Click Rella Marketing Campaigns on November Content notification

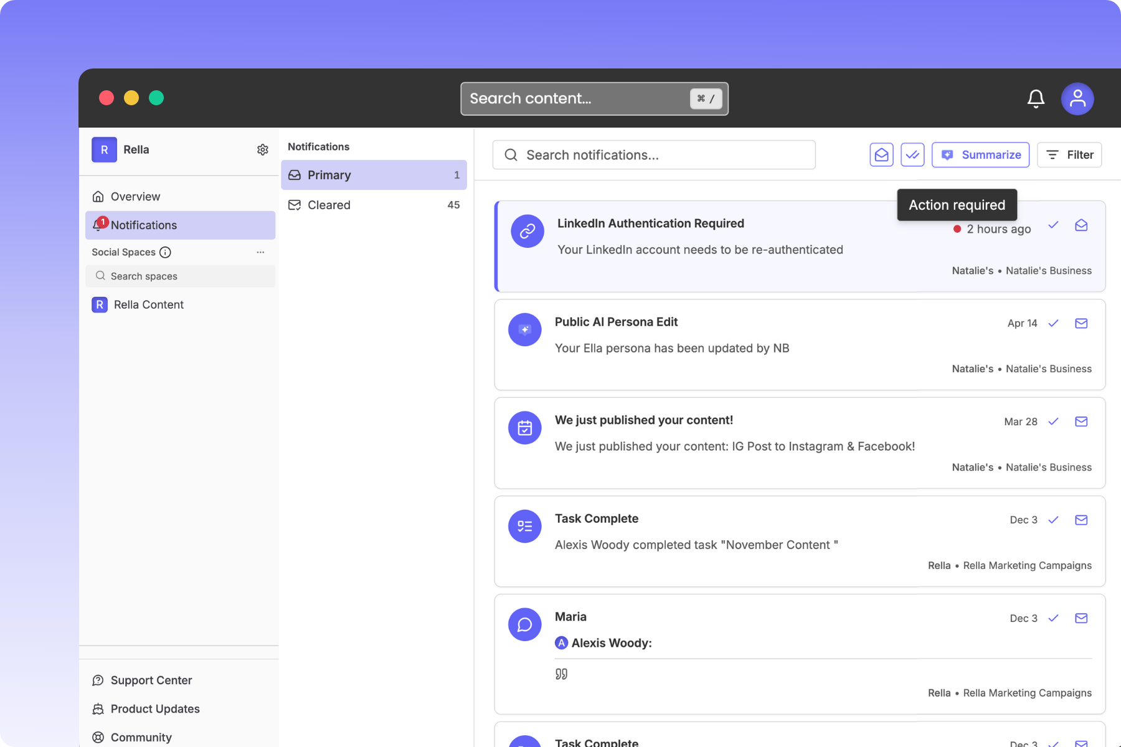point(1028,566)
